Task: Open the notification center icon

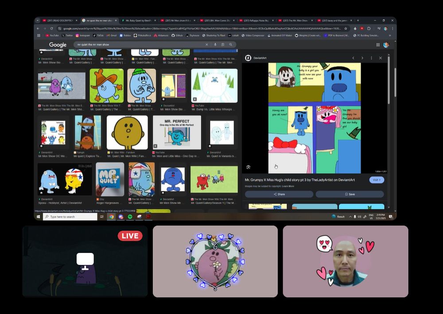Action: click(x=390, y=217)
